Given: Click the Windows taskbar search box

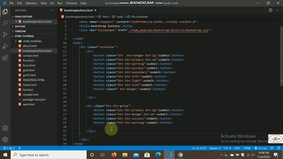Looking at the screenshot, I should coord(49,155).
